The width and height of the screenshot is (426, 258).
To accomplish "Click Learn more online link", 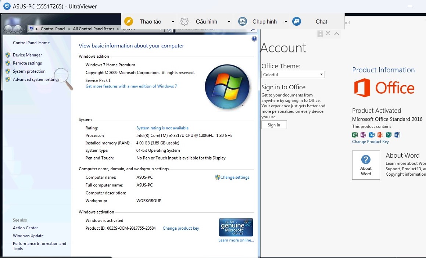I will tap(236, 240).
